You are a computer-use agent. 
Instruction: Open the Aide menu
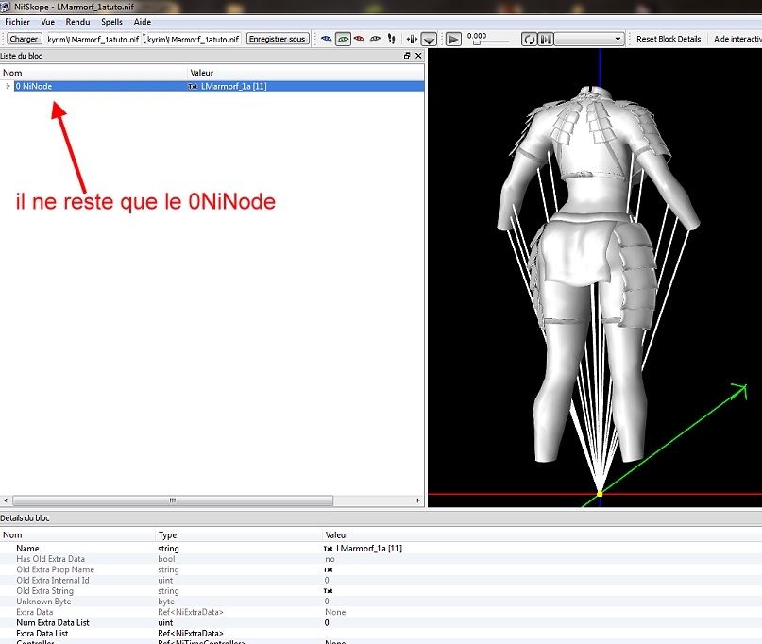[143, 22]
